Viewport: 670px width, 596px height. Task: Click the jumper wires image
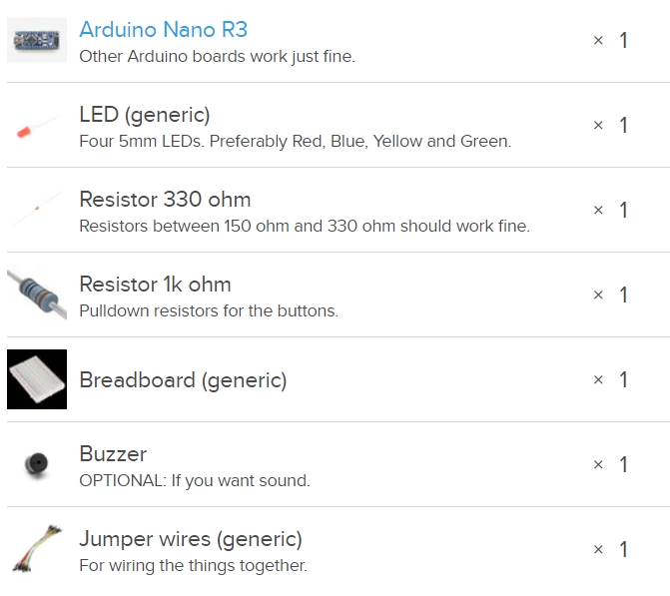[x=37, y=549]
